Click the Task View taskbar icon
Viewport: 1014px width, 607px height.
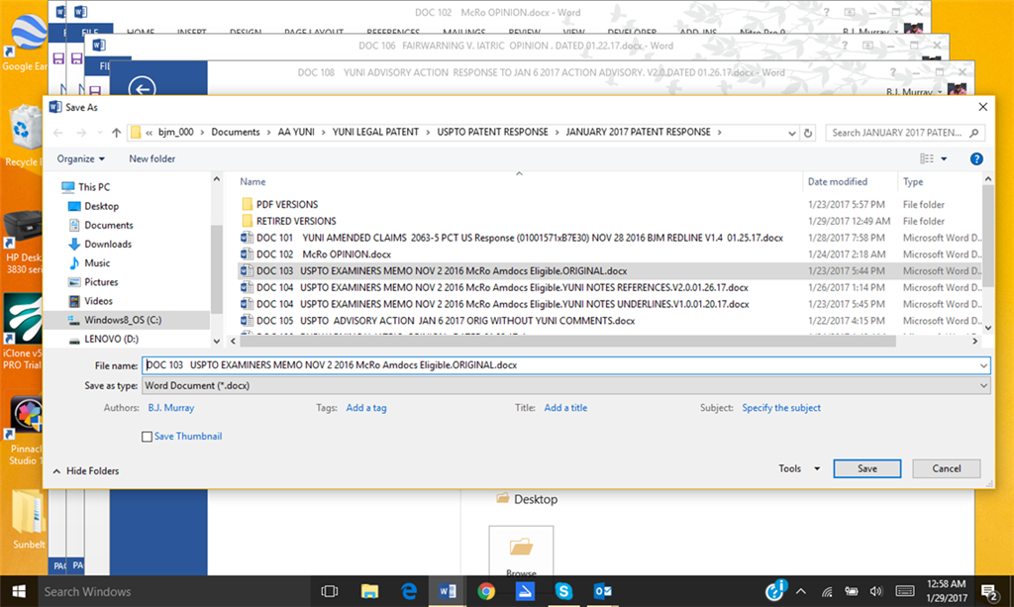click(330, 591)
